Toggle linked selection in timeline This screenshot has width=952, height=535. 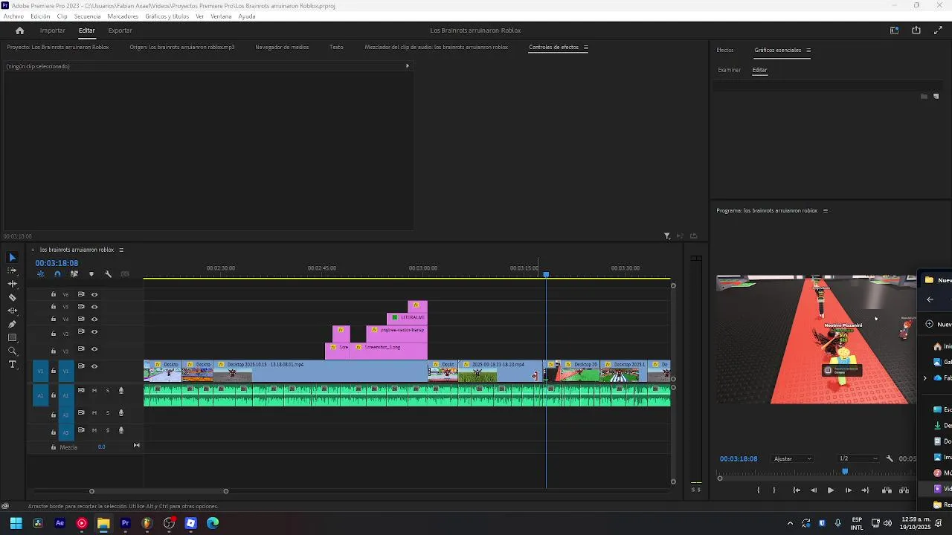click(x=74, y=274)
